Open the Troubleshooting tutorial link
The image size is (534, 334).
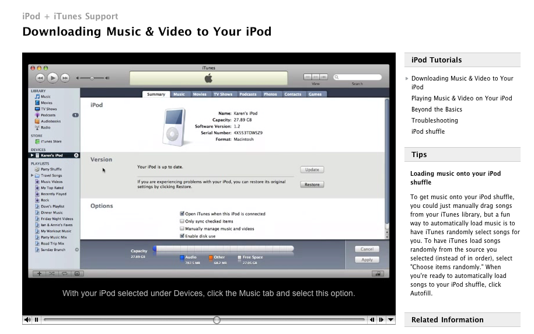(x=434, y=120)
